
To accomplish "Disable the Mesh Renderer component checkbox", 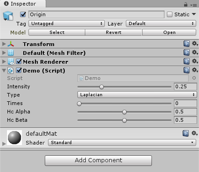I will (x=19, y=61).
